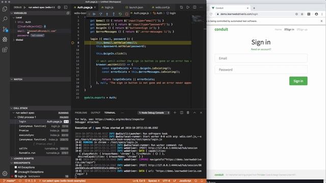Click the Open Changes editor action icon
Viewport: 326px width, 183px height.
[x=181, y=7]
